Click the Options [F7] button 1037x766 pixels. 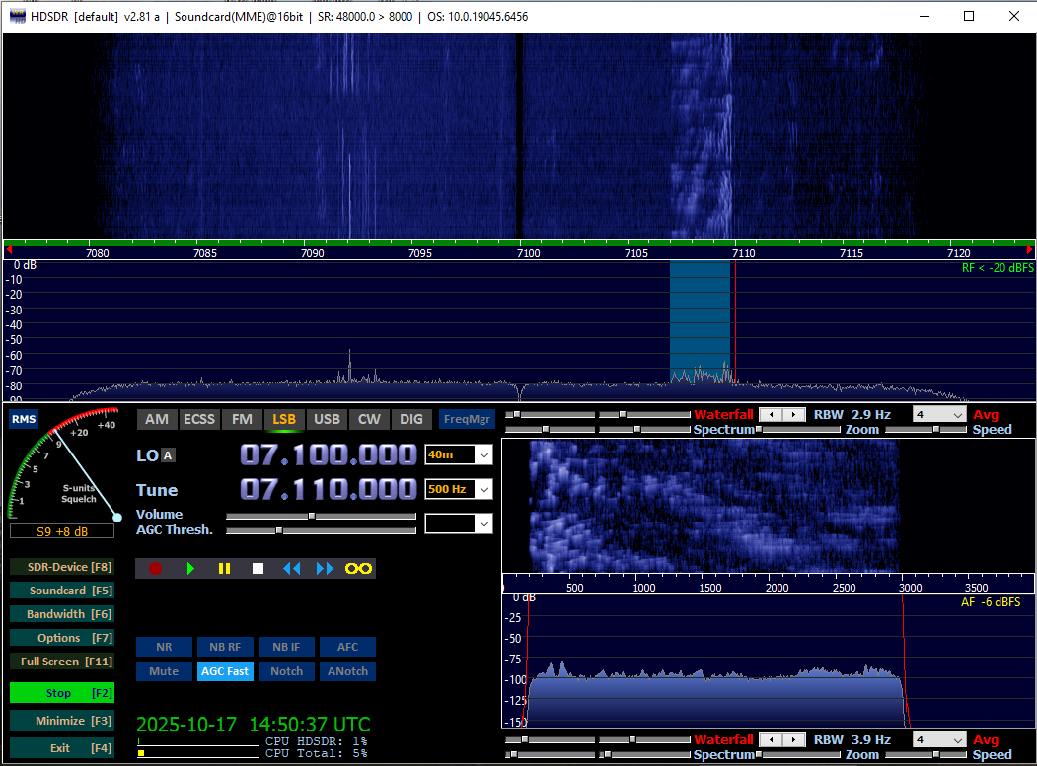61,638
